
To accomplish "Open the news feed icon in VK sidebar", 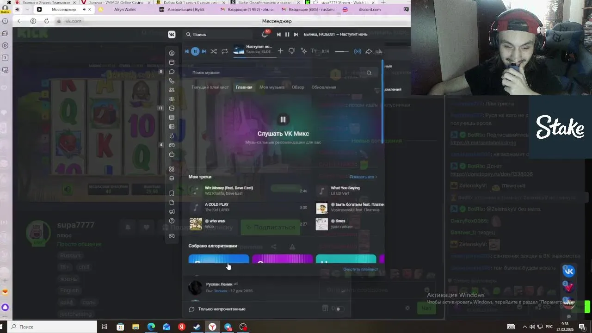I will [x=172, y=62].
